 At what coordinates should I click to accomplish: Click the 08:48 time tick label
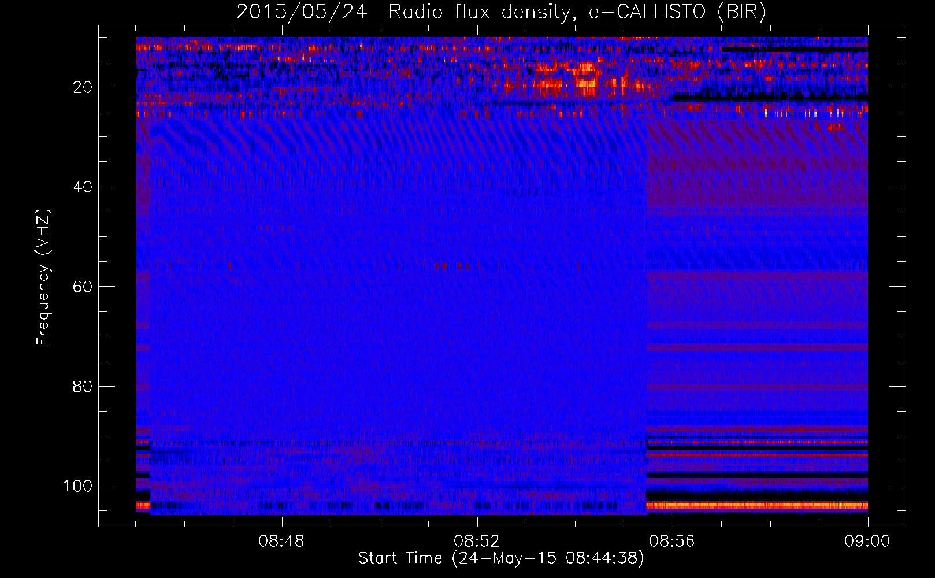pos(281,542)
